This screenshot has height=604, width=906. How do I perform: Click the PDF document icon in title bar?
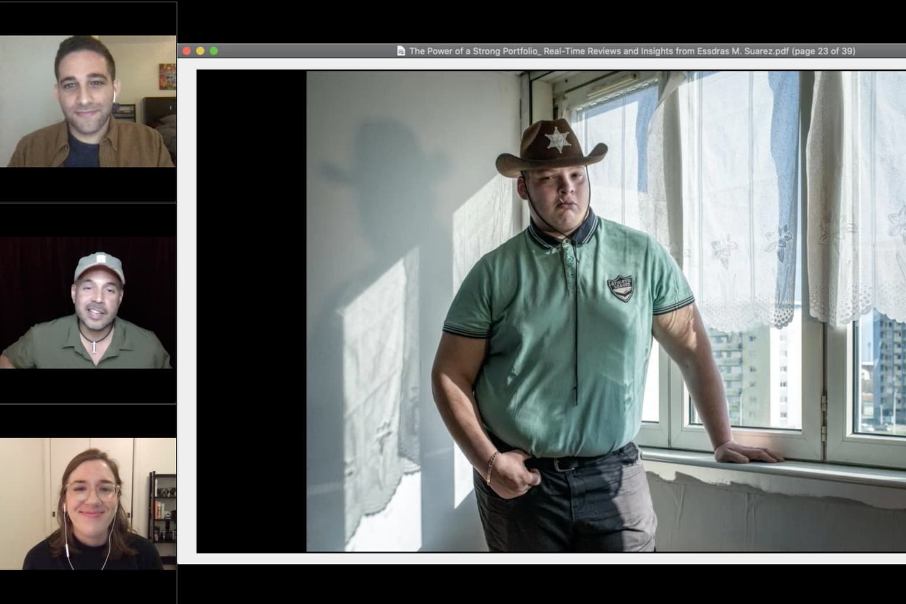[401, 51]
